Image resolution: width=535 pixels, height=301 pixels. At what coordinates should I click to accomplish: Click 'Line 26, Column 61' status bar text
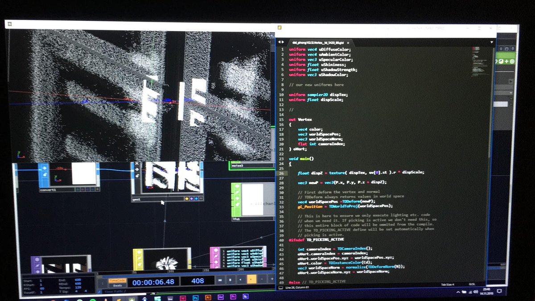tap(296, 287)
